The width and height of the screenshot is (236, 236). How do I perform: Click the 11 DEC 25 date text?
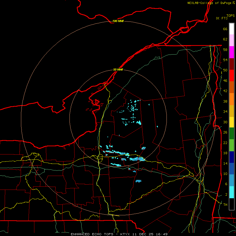coord(143,234)
